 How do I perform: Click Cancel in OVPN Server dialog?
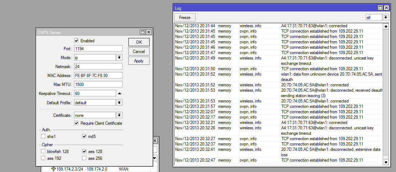[139, 52]
